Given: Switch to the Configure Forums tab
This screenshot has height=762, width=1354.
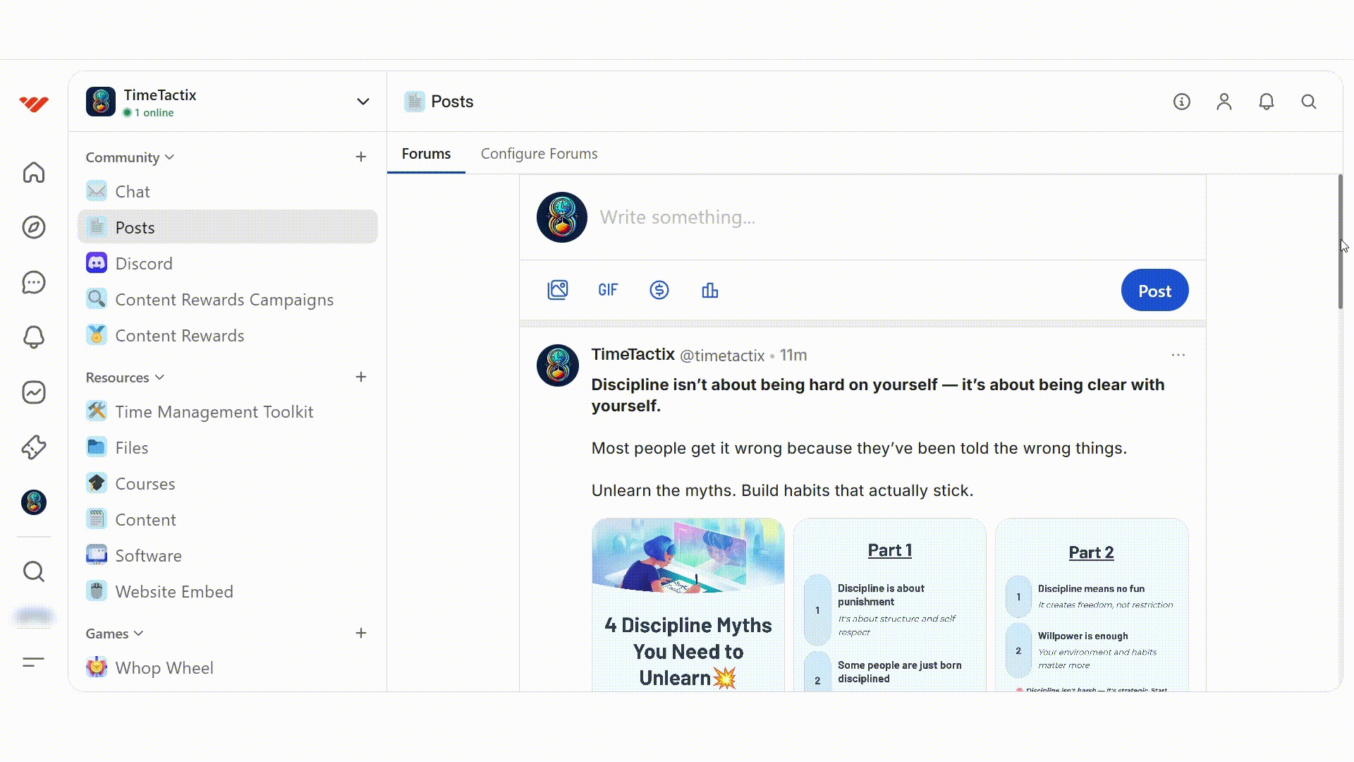Looking at the screenshot, I should coord(539,154).
